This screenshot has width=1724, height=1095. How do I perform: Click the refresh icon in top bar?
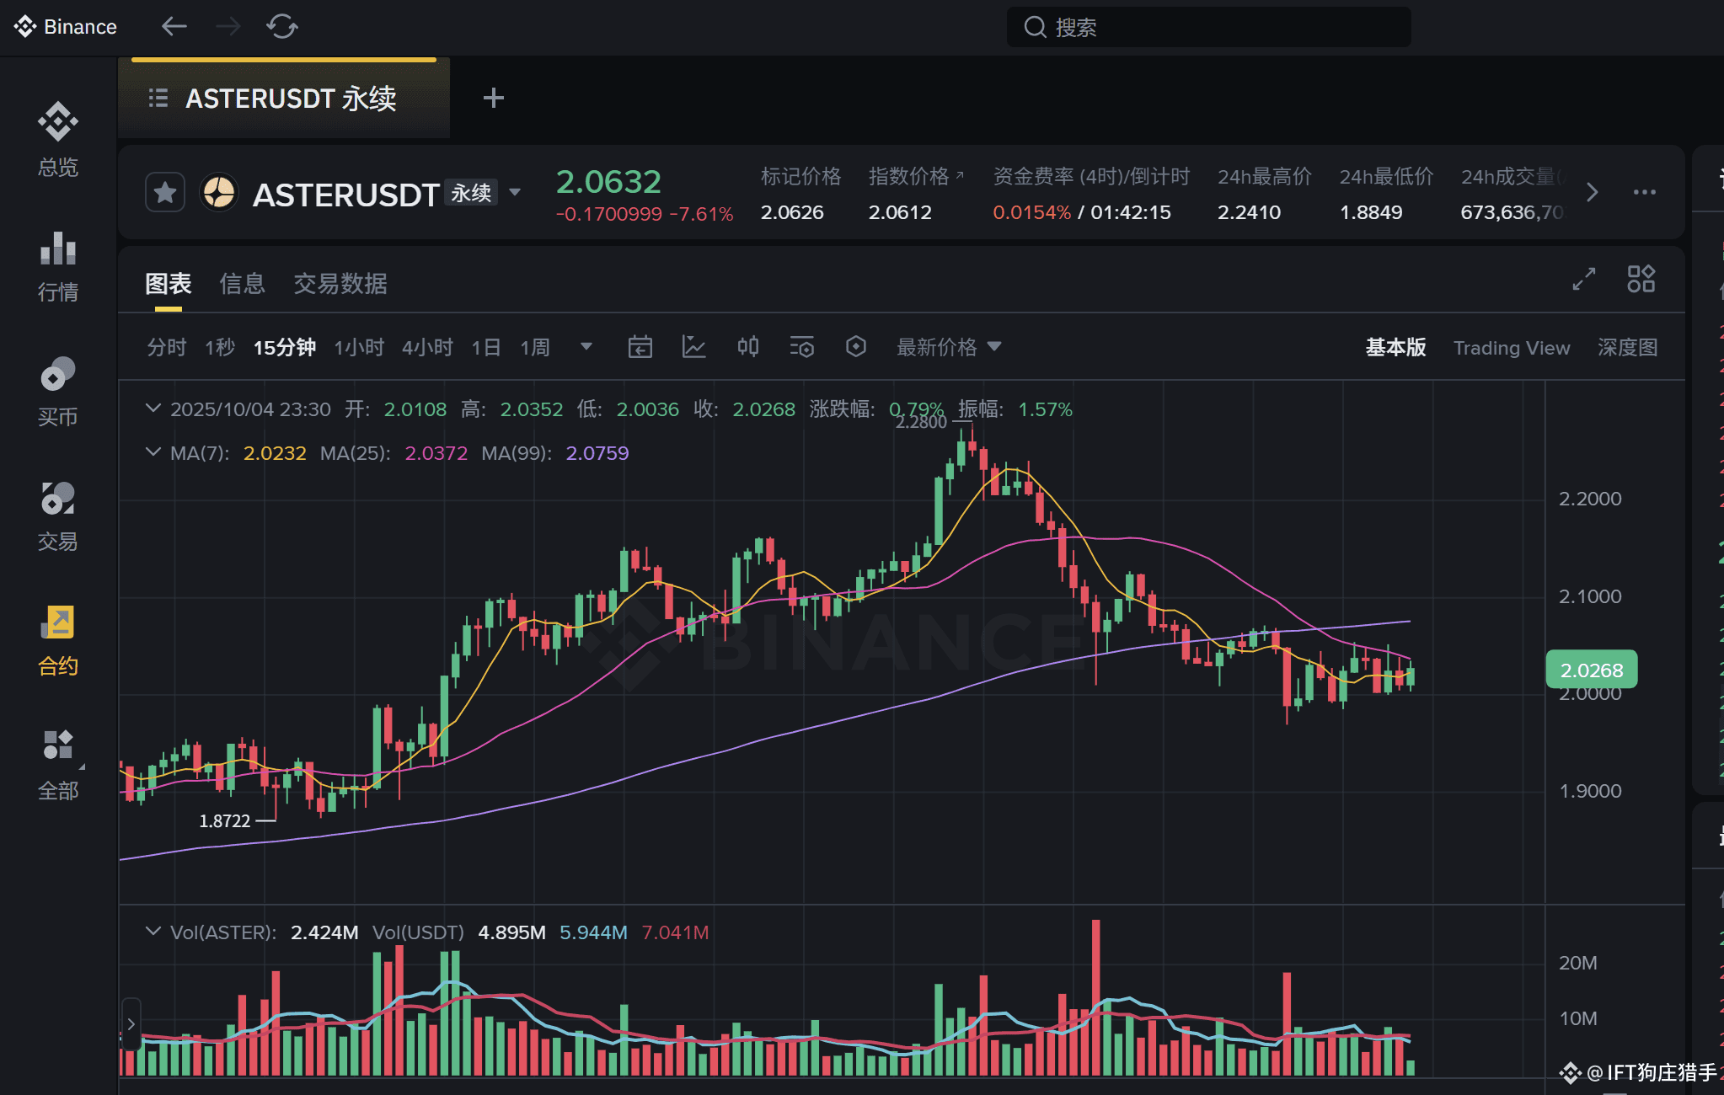(281, 27)
